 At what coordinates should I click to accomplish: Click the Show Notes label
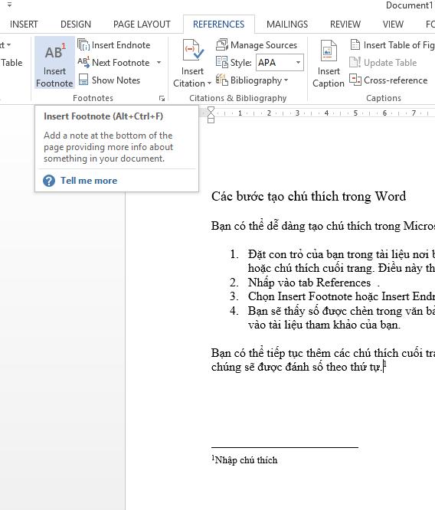coord(116,80)
